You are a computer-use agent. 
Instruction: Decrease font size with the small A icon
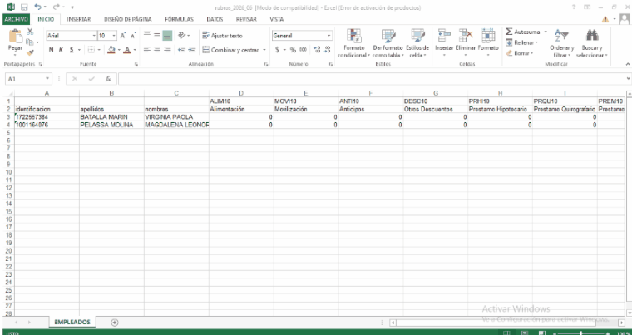pyautogui.click(x=133, y=36)
